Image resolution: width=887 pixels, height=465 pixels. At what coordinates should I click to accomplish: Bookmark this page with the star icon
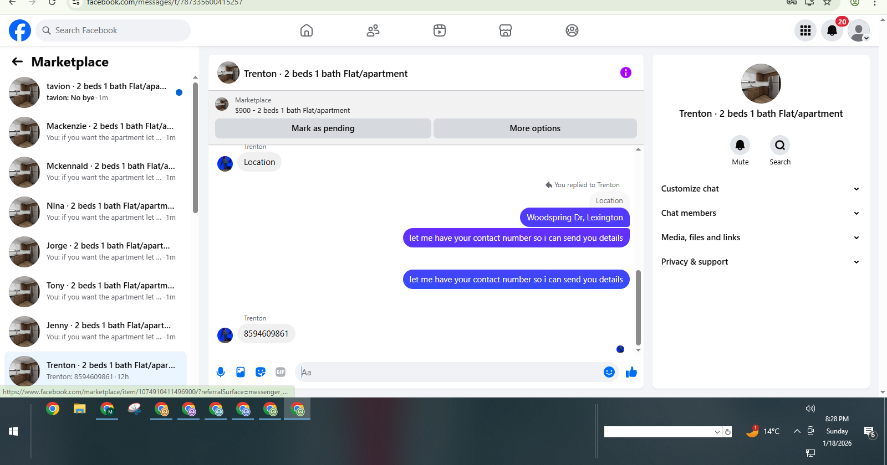(x=827, y=3)
